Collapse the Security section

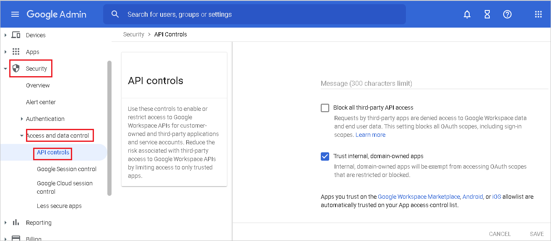[5, 69]
